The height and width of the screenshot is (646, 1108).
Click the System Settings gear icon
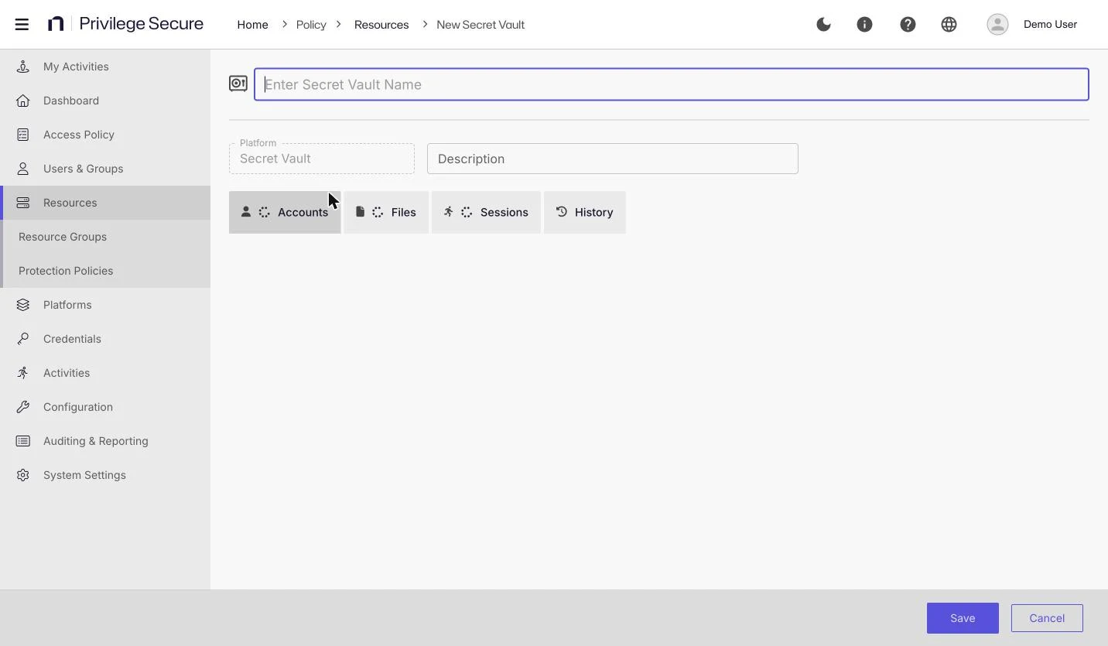[23, 475]
